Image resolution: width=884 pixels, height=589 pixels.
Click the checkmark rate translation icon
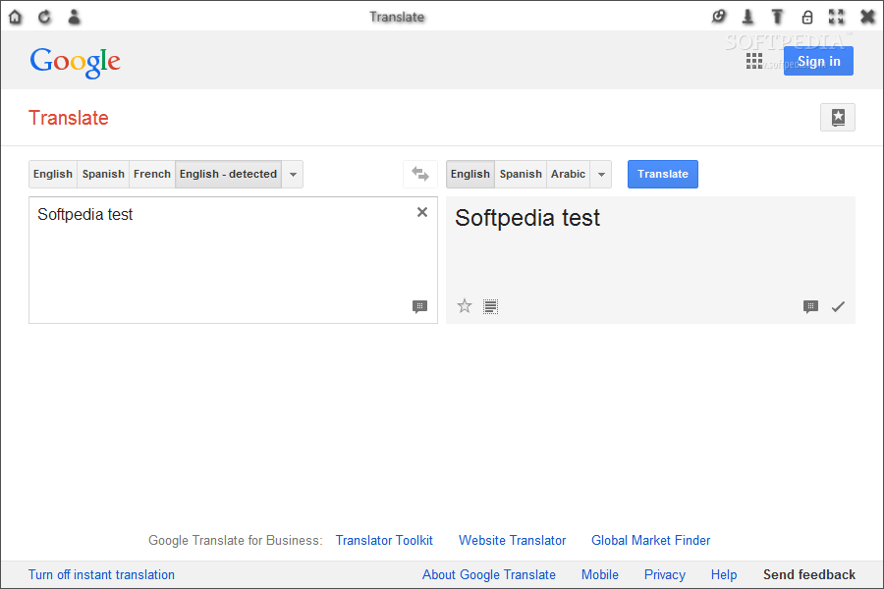(x=838, y=306)
